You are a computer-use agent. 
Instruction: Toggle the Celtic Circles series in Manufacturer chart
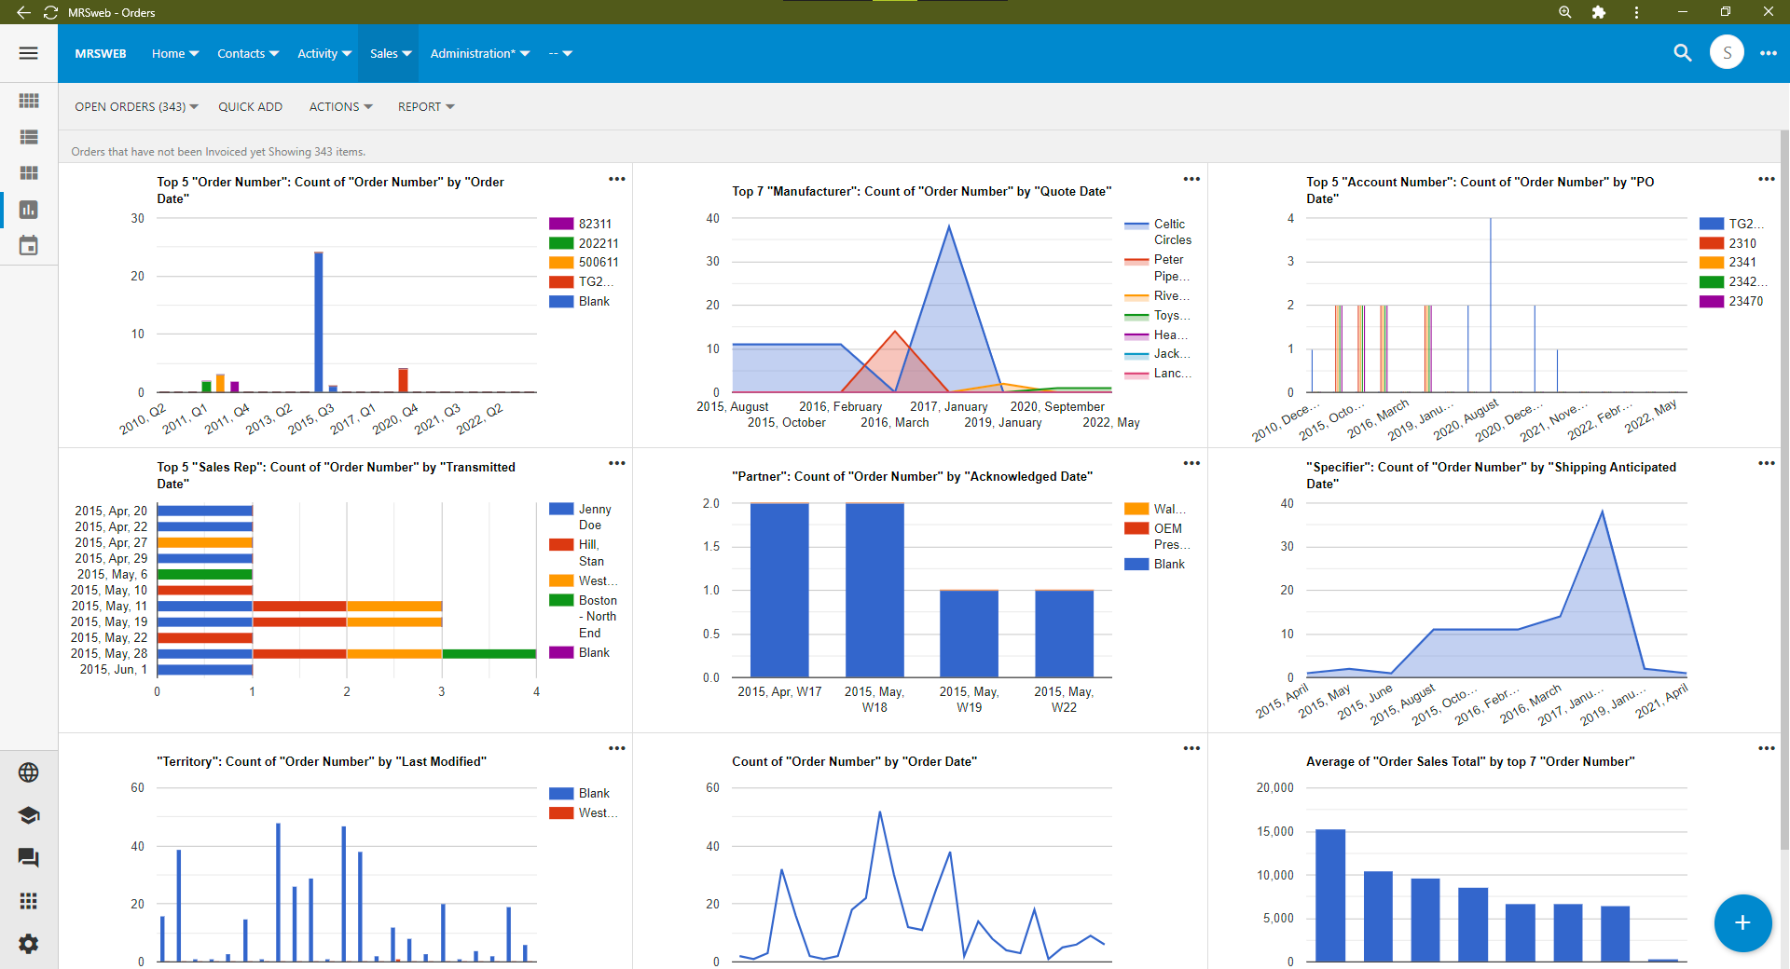pyautogui.click(x=1156, y=231)
